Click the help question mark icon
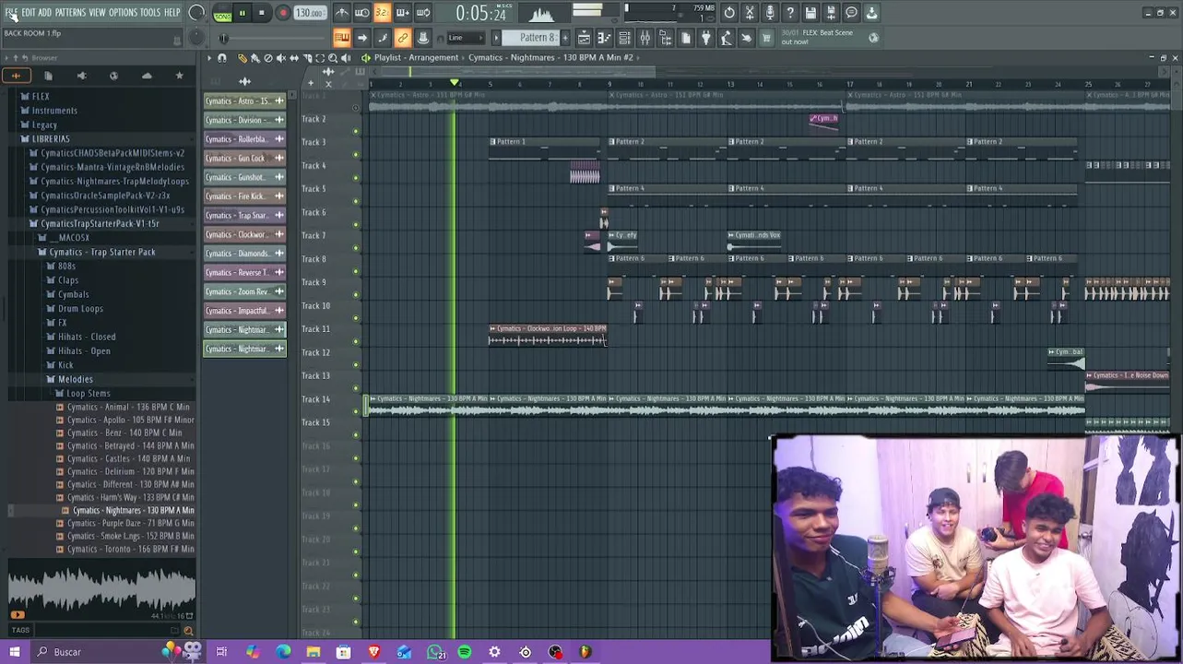 [790, 13]
